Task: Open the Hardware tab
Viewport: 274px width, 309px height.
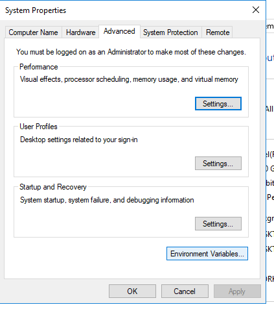Action: coord(80,32)
